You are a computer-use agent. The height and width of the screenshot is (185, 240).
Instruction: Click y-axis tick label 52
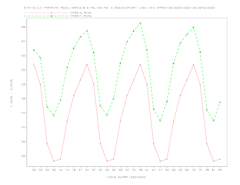click(23, 84)
